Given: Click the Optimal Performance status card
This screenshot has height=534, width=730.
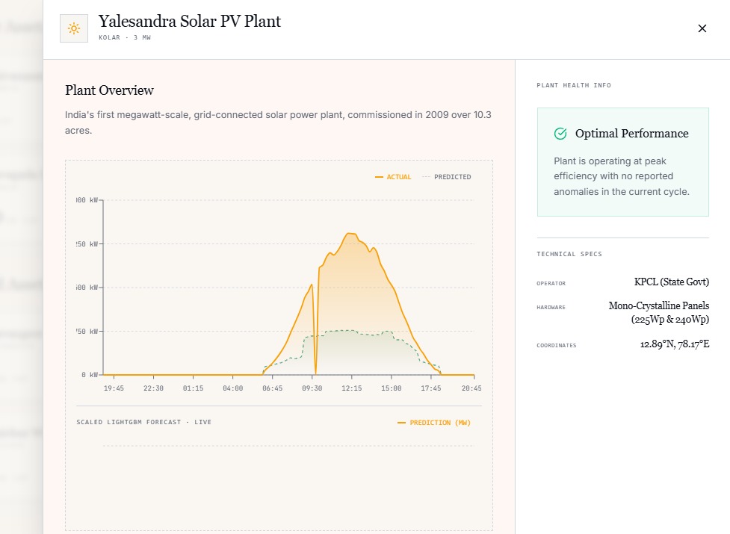Looking at the screenshot, I should coord(623,162).
